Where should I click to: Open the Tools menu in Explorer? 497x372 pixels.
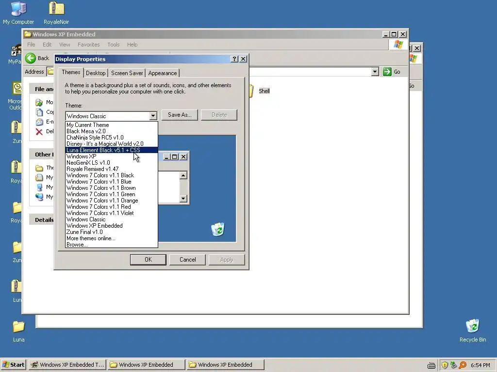[114, 45]
